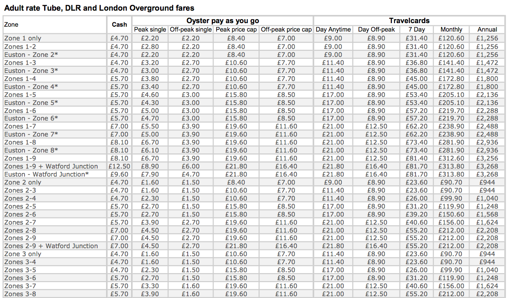Viewport: 510px width, 298px height.
Task: Select the 'Monthly' column header
Action: click(451, 29)
